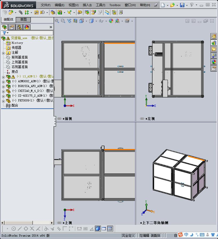Screen dimensions: 218x239
Task: Open Design Library icon in task pane
Action: (214, 43)
